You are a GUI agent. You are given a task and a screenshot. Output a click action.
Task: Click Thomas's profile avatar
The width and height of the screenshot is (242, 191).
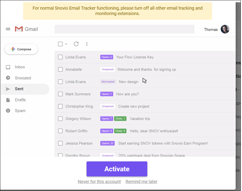pyautogui.click(x=225, y=29)
